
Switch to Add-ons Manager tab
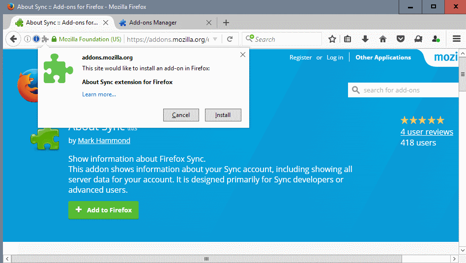pos(153,23)
